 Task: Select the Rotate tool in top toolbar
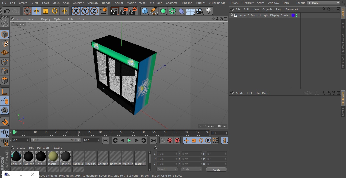pos(55,11)
